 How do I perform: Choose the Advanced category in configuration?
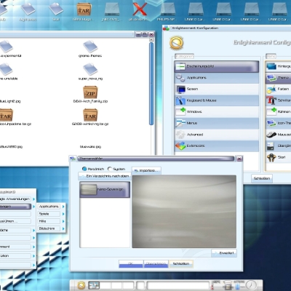[217, 135]
